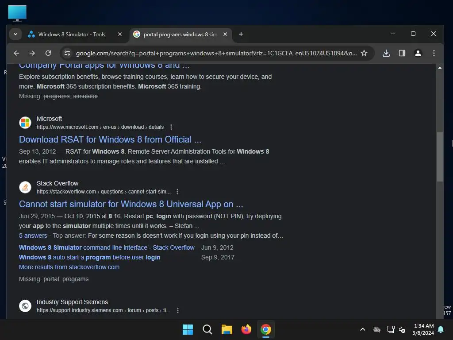The width and height of the screenshot is (453, 340).
Task: Close the Windows 8 Simulator tab
Action: coord(120,34)
